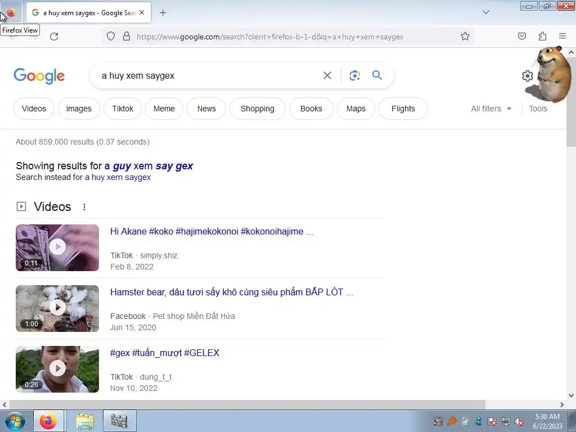
Task: Search instead for 'a huy xem saygex'
Action: click(x=118, y=177)
